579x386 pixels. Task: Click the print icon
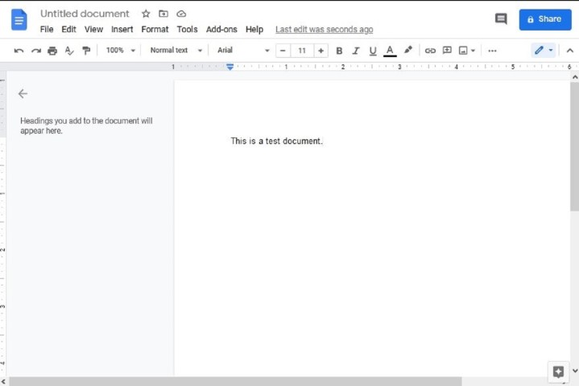pos(52,51)
